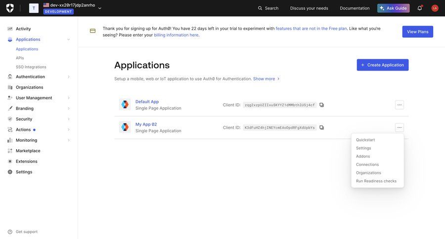
Task: Open the My App 02 link
Action: 146,124
